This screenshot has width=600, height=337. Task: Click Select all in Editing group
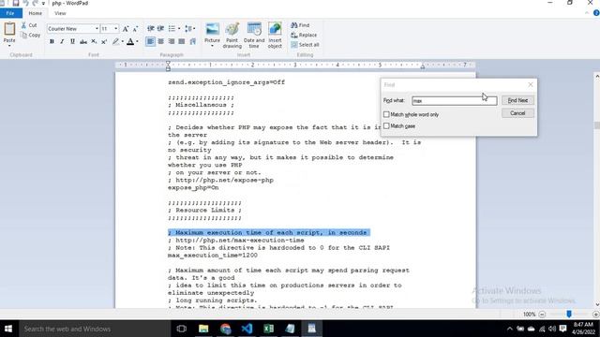click(305, 45)
